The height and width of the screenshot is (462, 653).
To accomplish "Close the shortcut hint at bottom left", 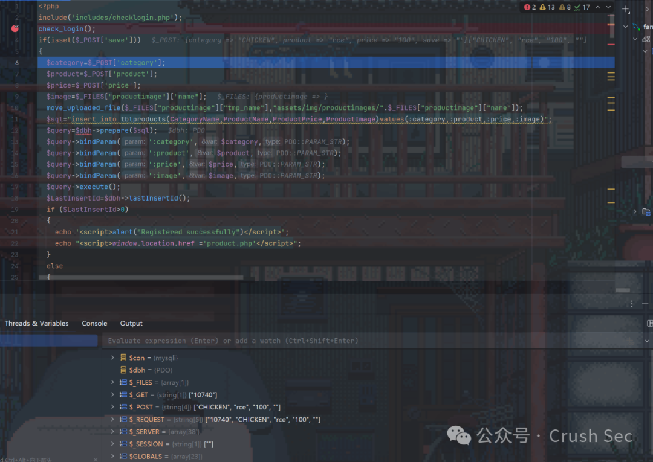I will [96, 459].
